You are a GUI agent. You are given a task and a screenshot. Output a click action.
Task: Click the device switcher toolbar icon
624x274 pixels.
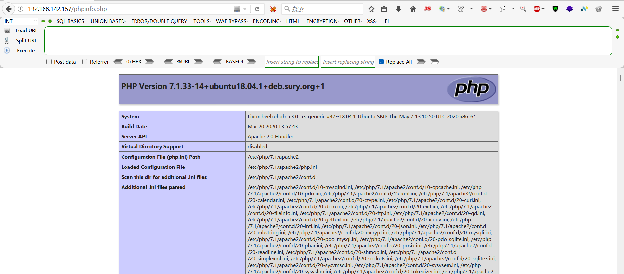[502, 9]
